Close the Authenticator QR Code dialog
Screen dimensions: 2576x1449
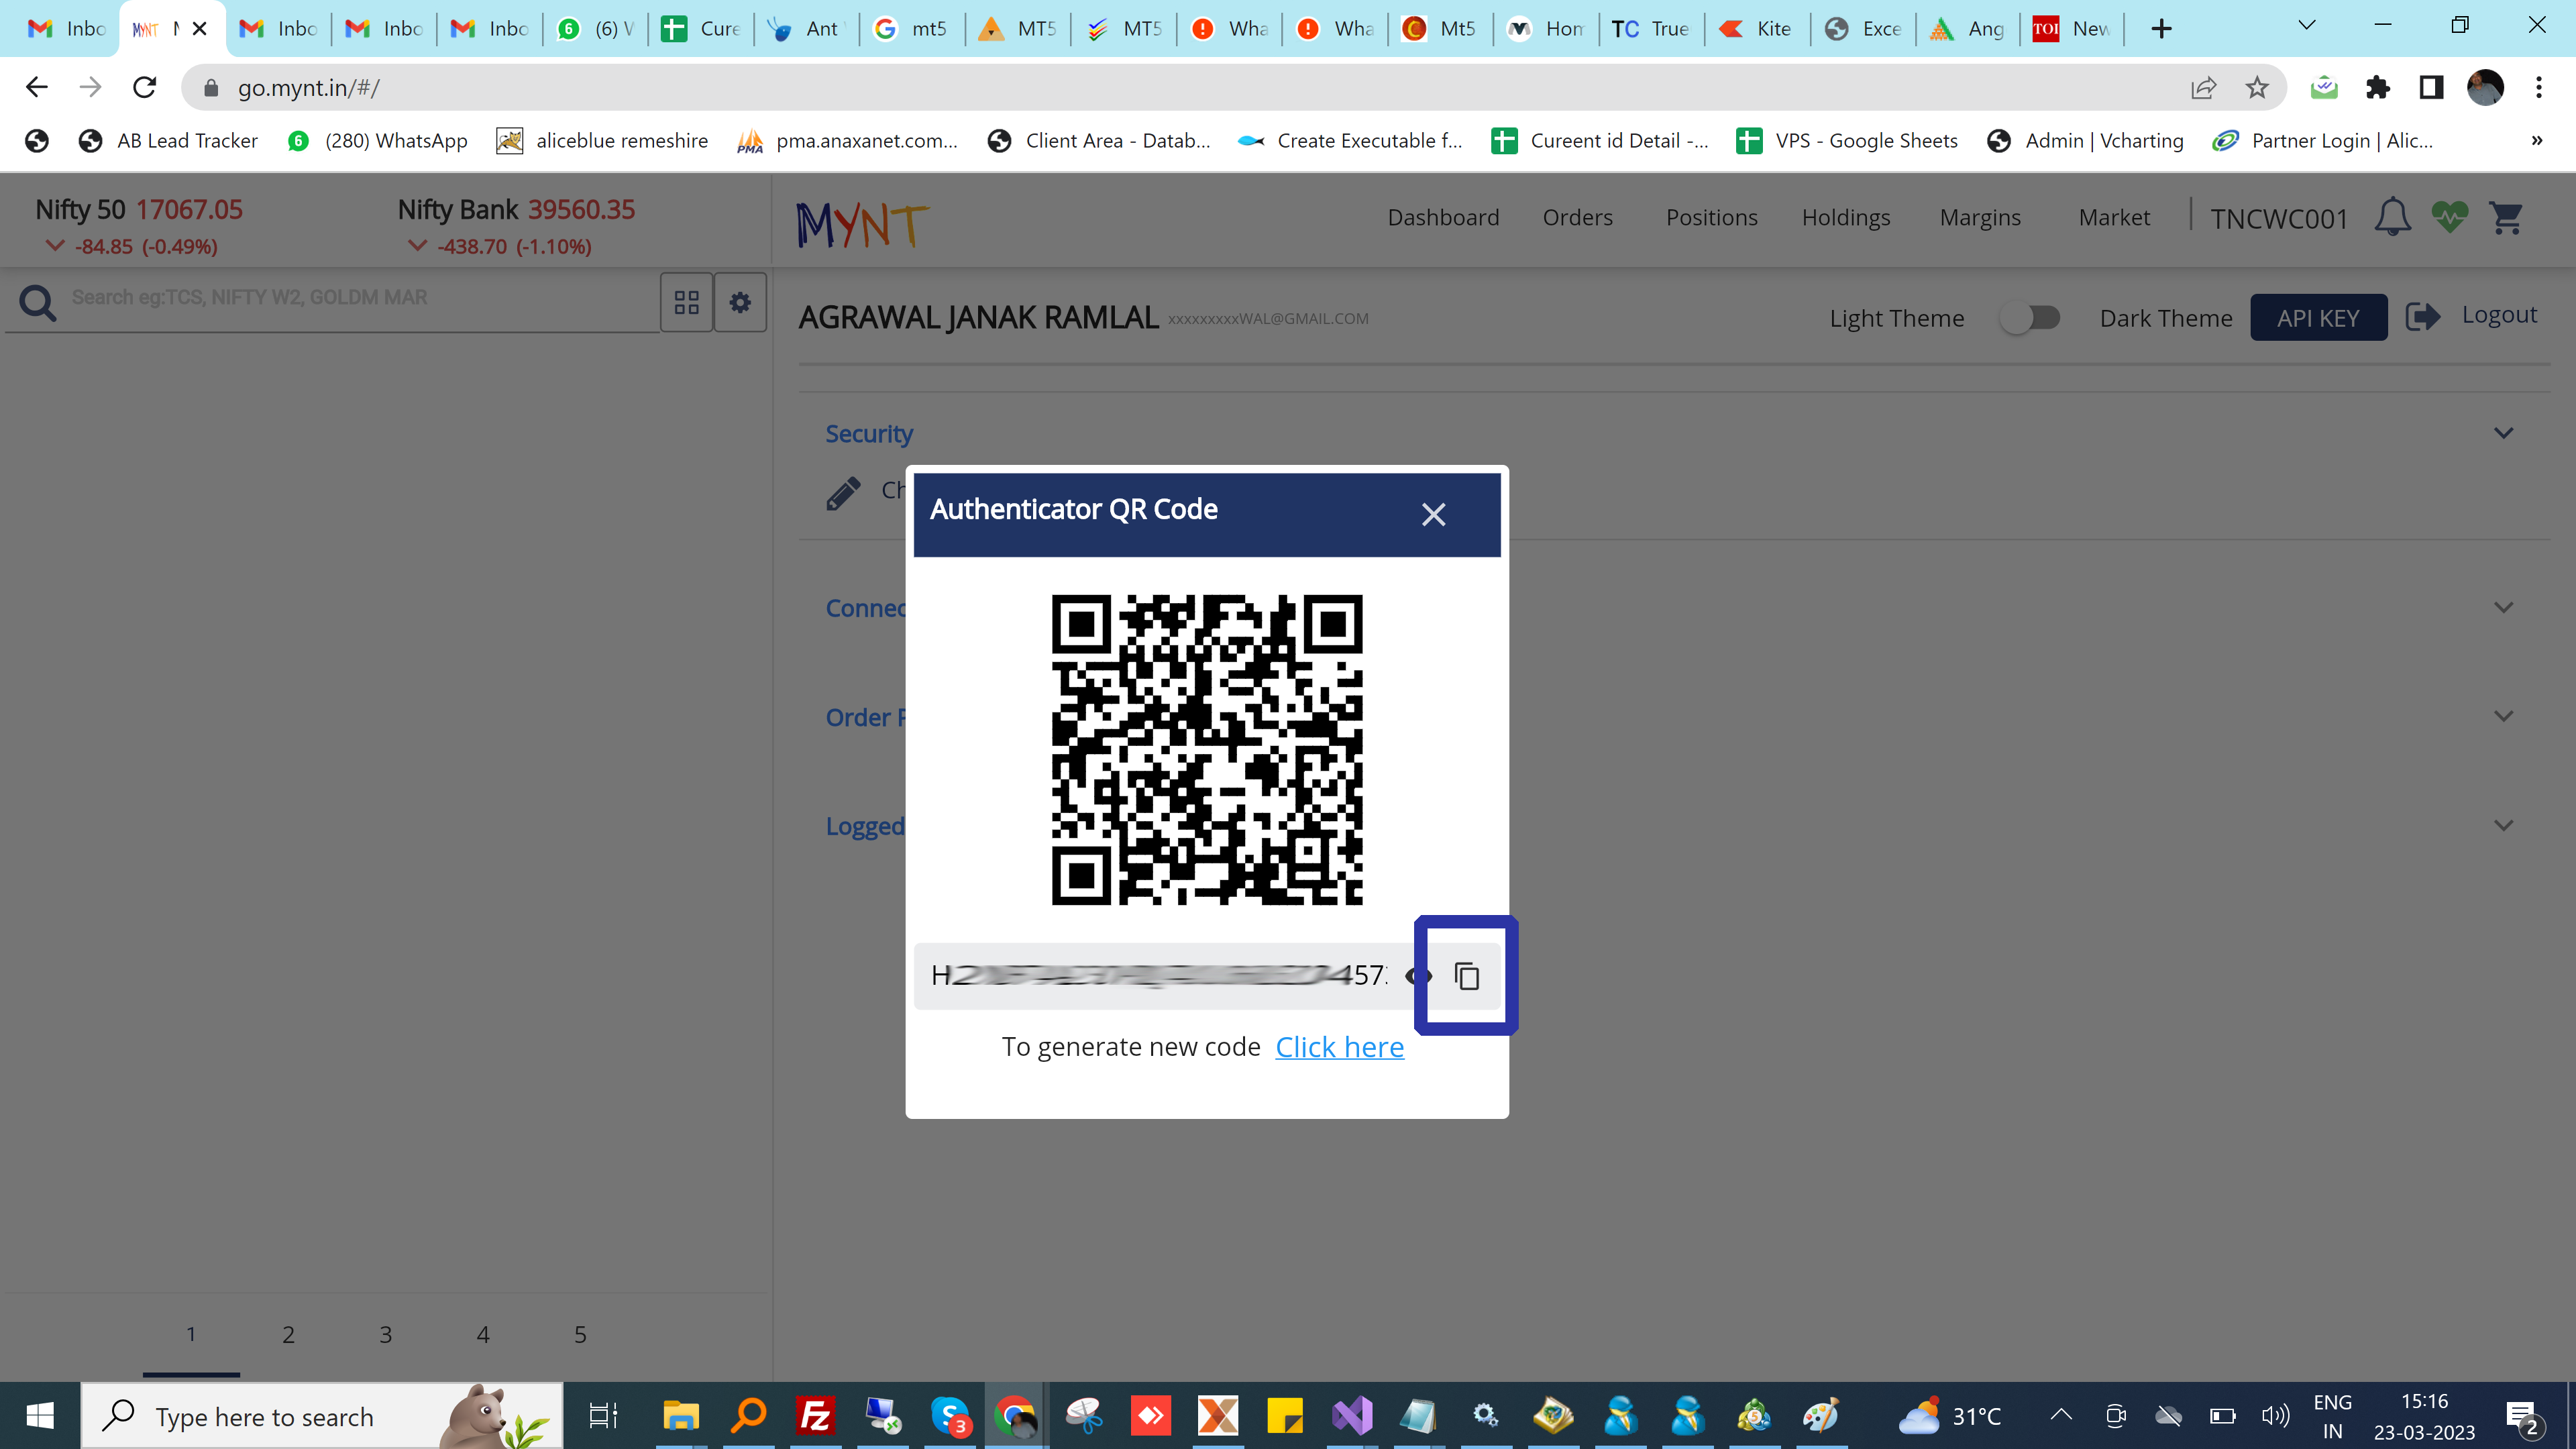(1433, 514)
